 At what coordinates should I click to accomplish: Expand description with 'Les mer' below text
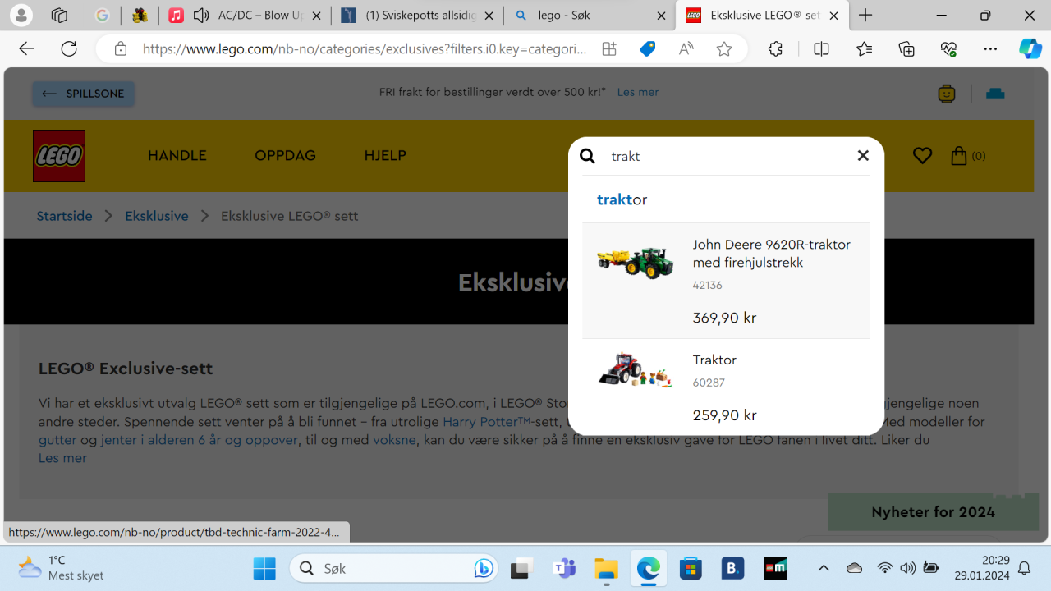click(62, 458)
